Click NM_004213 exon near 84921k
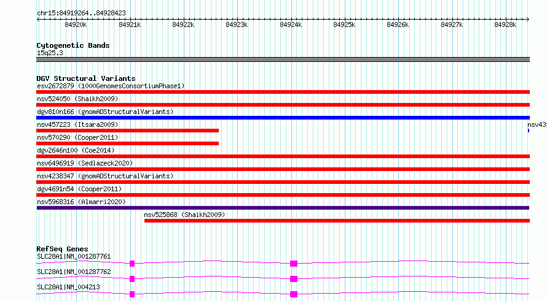 coord(132,294)
